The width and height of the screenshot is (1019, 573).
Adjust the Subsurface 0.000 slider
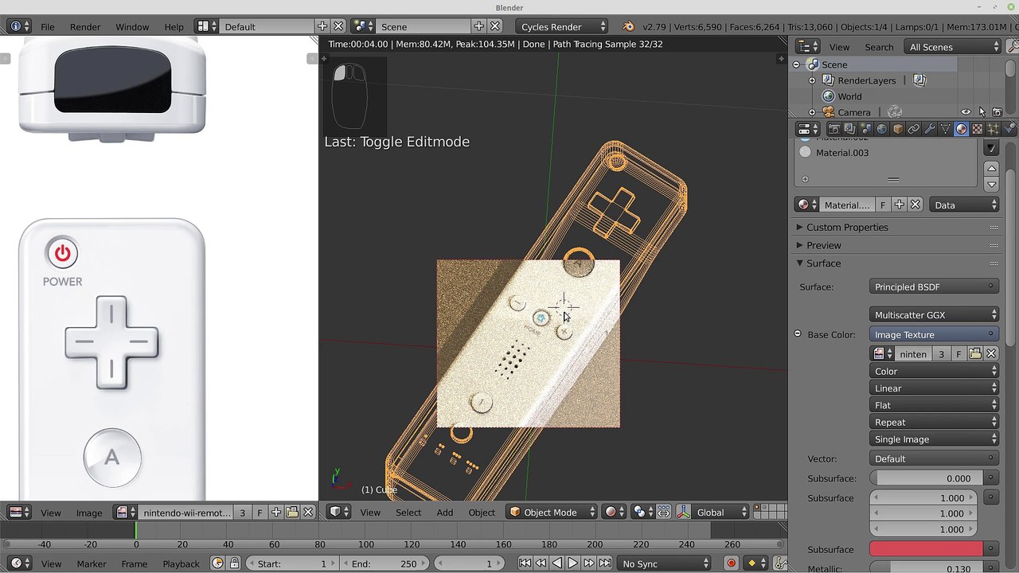[927, 478]
